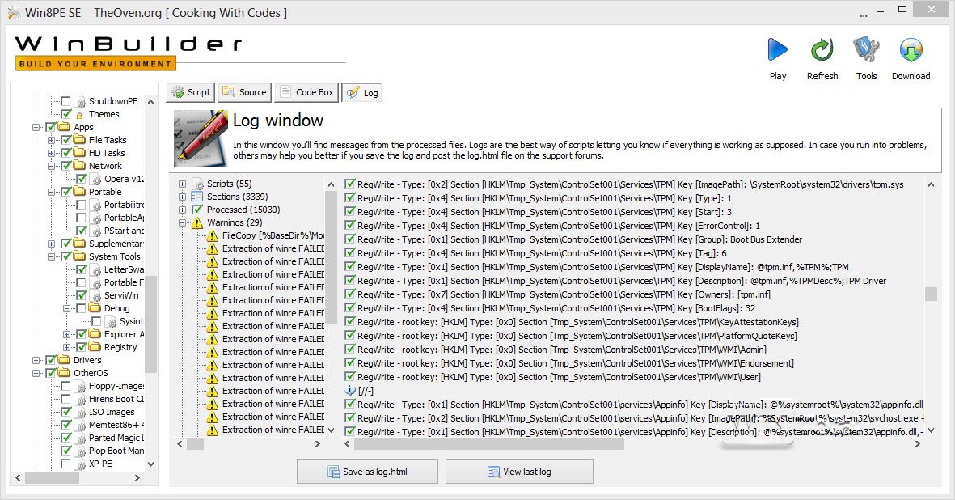Click the project tree vertical scrollbar thumb

[x=151, y=323]
